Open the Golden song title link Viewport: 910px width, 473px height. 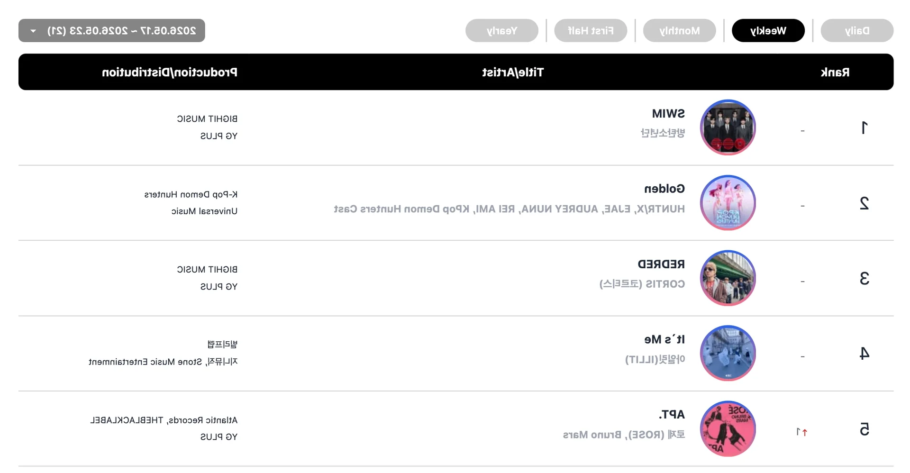pyautogui.click(x=664, y=189)
